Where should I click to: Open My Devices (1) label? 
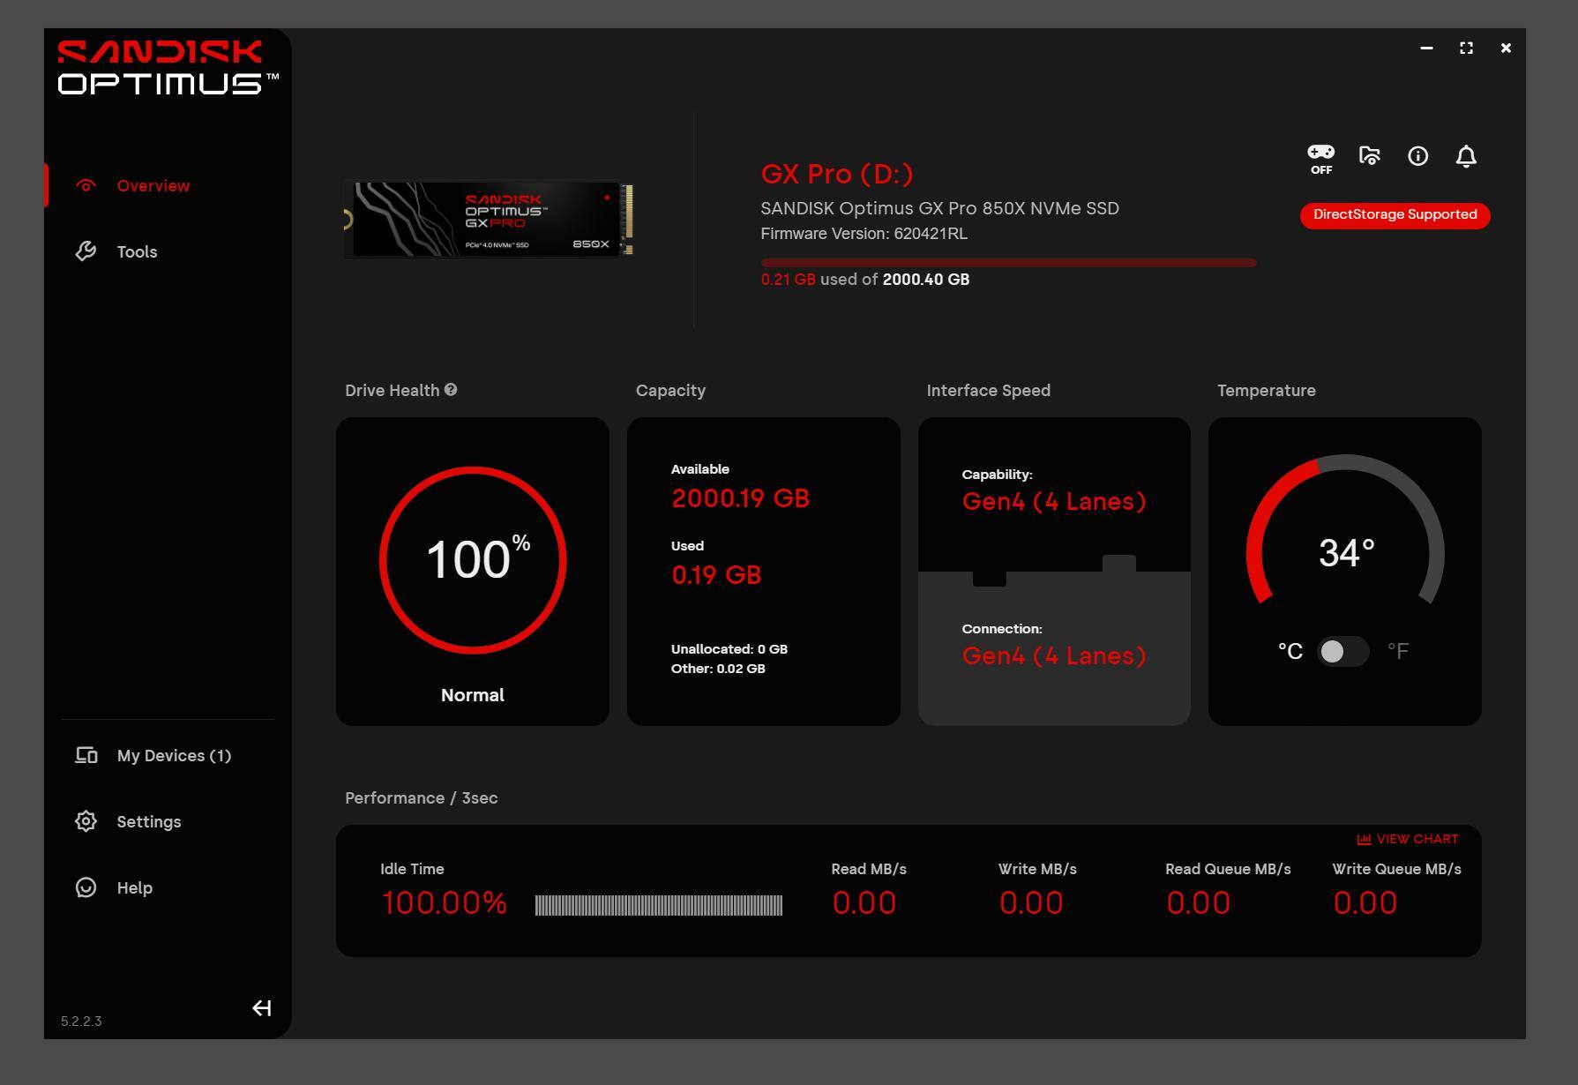tap(174, 755)
